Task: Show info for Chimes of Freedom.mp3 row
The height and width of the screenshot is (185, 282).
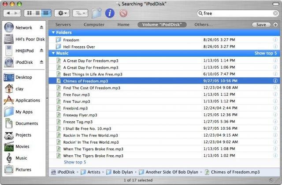Action: (275, 81)
